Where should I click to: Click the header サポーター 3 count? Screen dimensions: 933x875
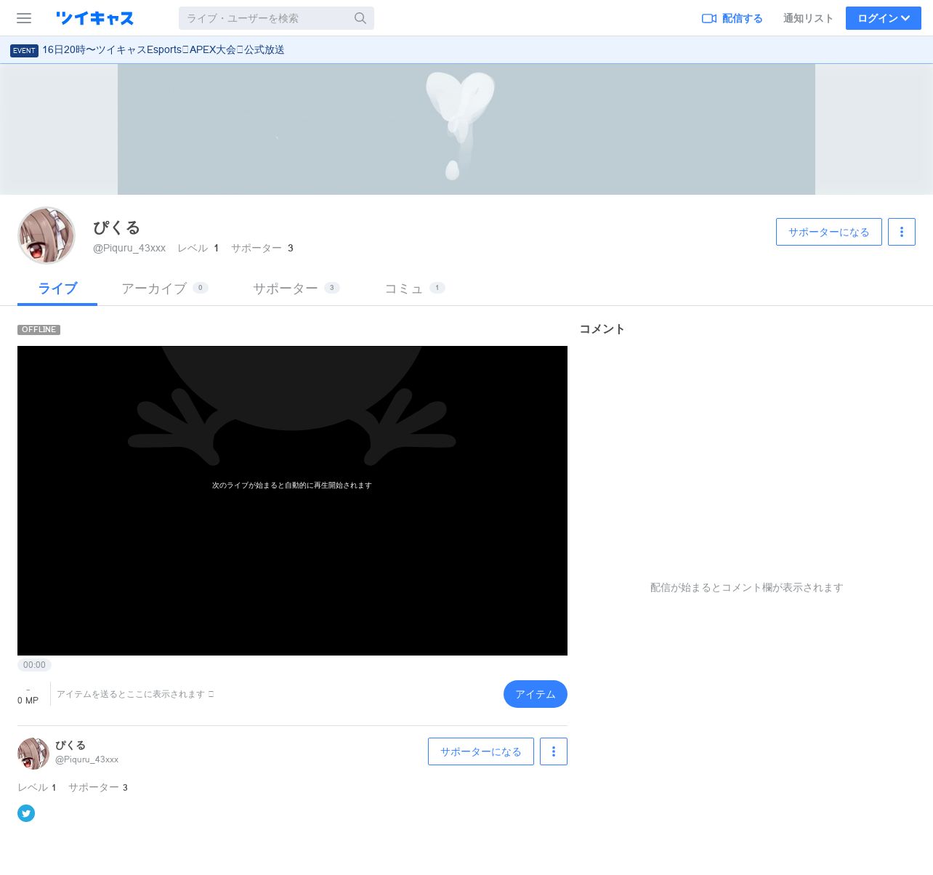262,248
